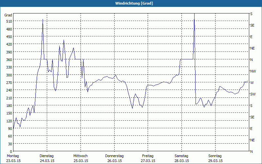Select the date 26.03.15

click(x=114, y=161)
